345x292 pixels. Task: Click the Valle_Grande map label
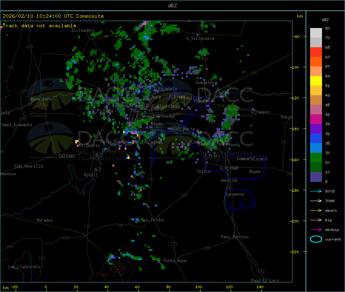(x=114, y=141)
